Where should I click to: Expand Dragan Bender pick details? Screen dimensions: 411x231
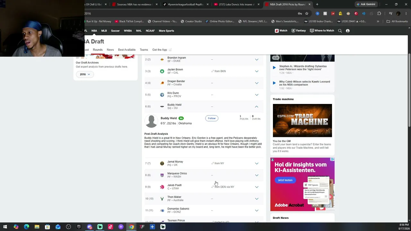tap(257, 83)
